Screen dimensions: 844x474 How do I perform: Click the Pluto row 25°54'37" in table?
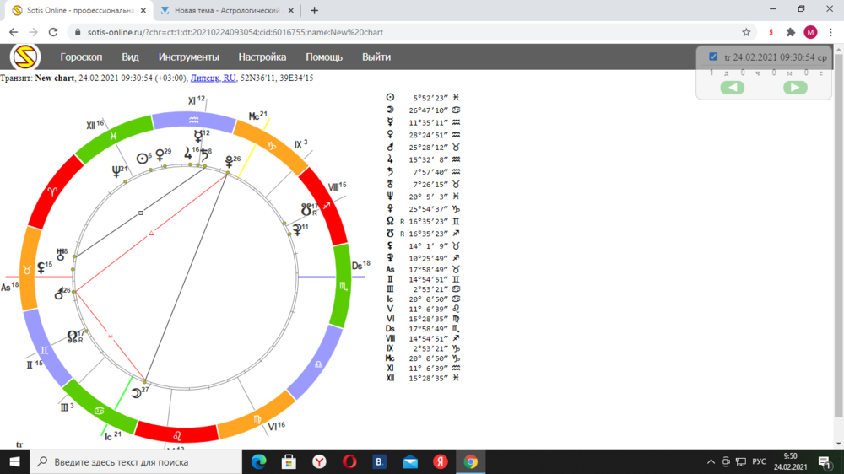[423, 209]
